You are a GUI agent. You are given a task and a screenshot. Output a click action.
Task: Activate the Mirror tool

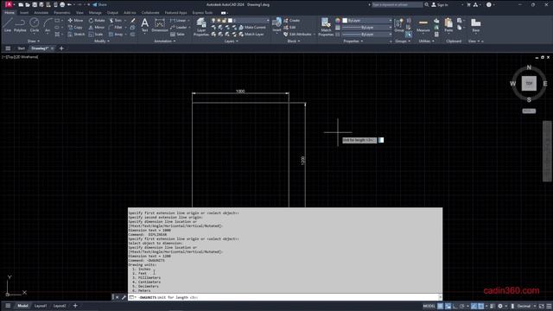pos(97,27)
